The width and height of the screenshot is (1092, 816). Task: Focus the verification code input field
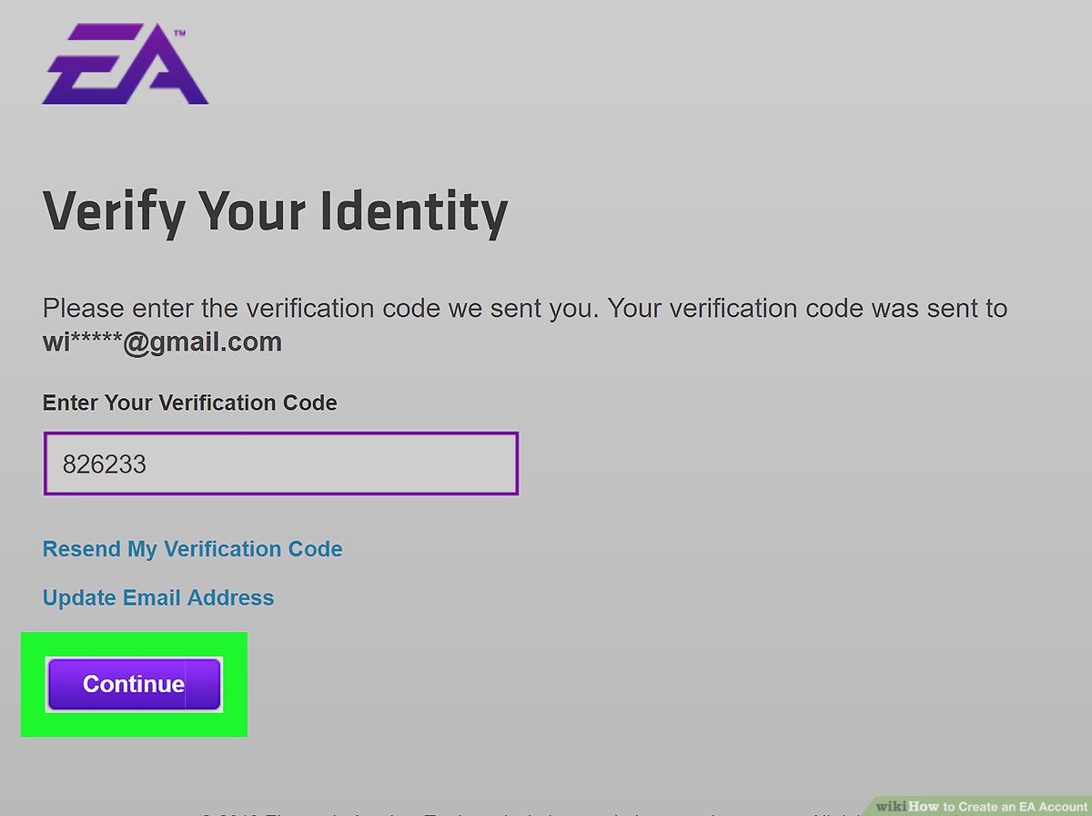(364, 464)
